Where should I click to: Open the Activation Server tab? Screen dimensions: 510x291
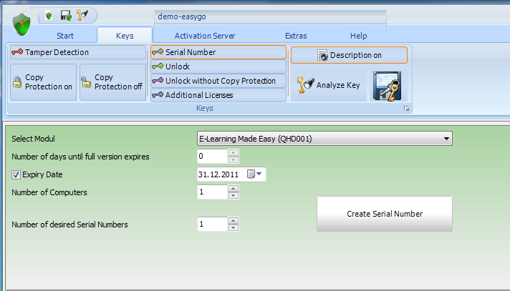[205, 36]
